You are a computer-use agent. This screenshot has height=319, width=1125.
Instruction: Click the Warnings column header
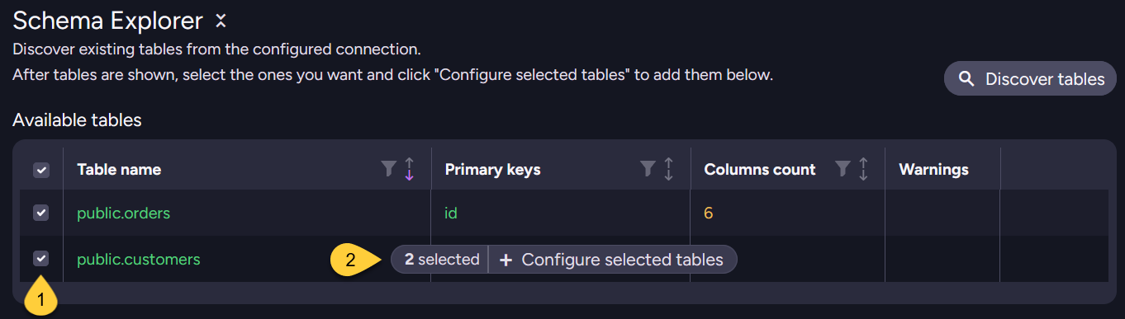(x=933, y=169)
